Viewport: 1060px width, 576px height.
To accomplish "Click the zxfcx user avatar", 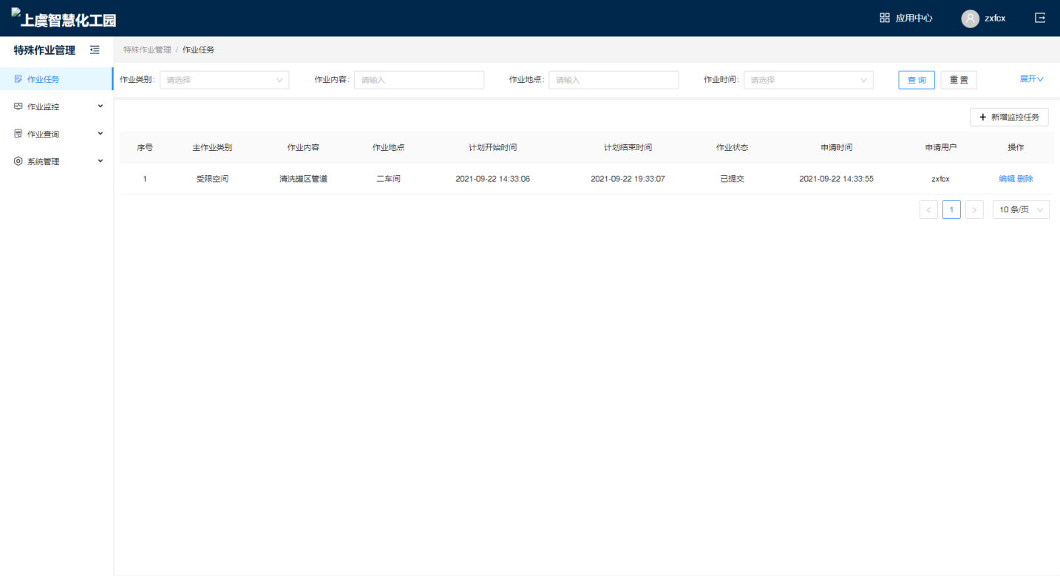I will point(970,18).
